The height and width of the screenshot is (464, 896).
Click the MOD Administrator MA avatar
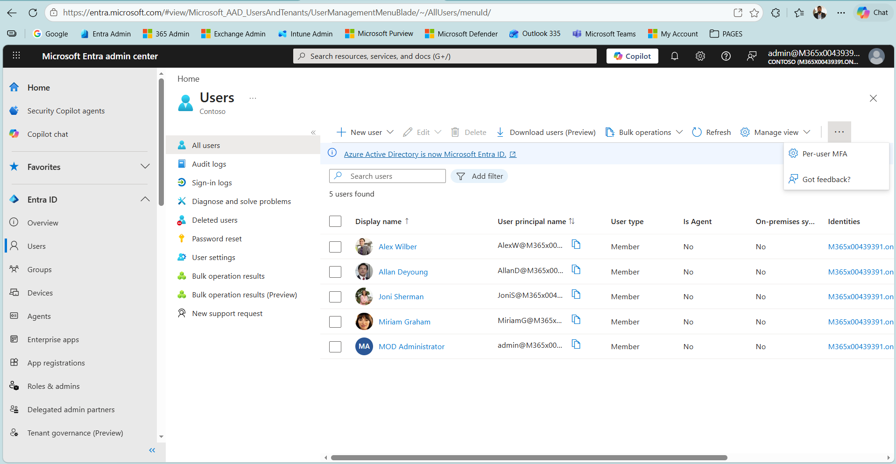pos(364,346)
